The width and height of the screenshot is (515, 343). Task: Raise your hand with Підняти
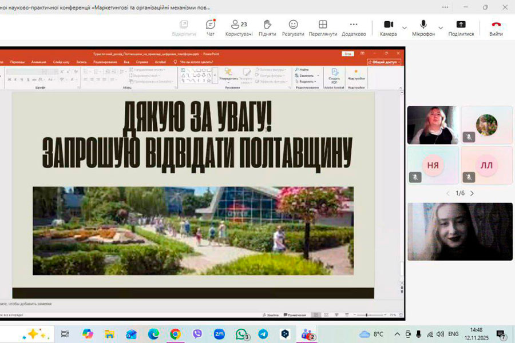point(267,27)
